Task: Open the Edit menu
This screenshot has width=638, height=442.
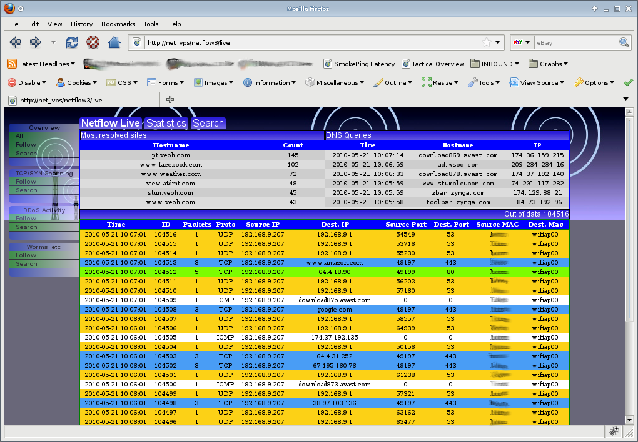Action: (x=33, y=24)
